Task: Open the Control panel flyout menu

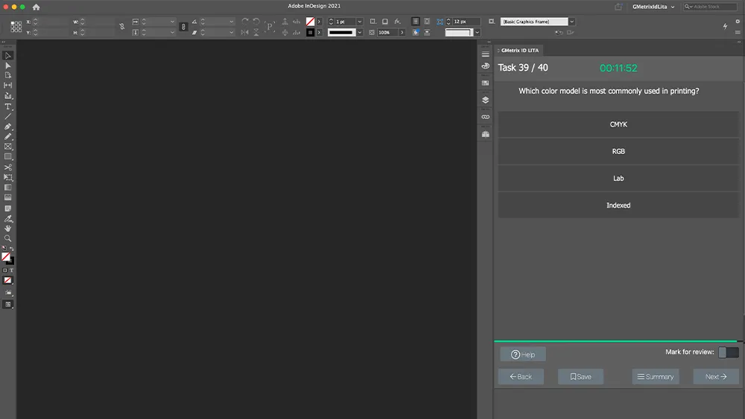Action: point(738,33)
